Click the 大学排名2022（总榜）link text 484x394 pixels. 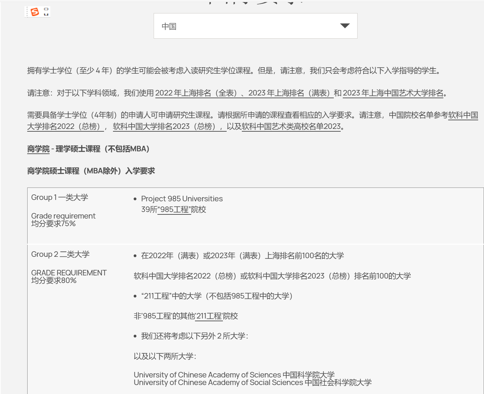(64, 127)
